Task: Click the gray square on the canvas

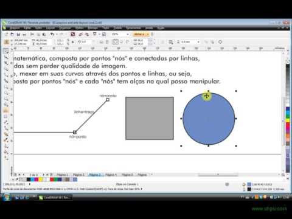Action: tap(150, 118)
